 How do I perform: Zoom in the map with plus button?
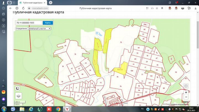186,92
